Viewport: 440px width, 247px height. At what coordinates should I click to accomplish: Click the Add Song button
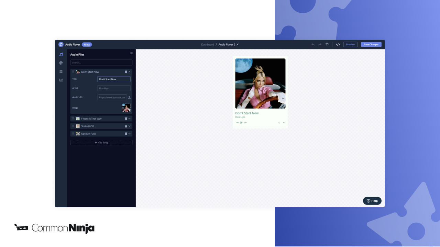point(101,142)
